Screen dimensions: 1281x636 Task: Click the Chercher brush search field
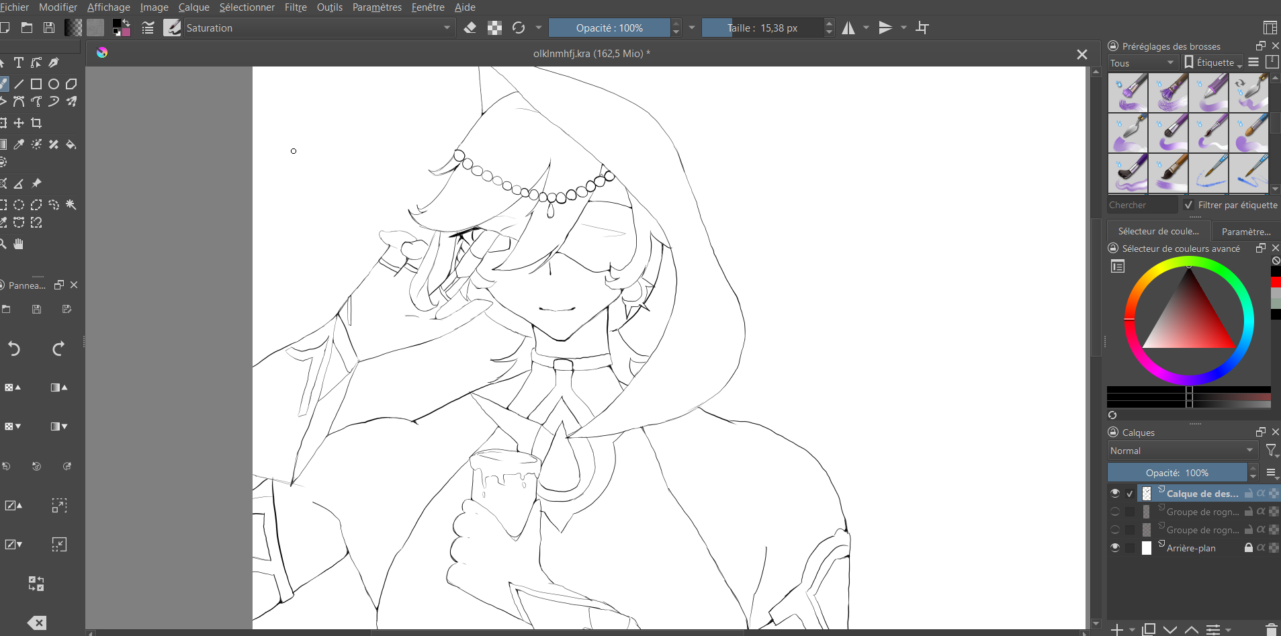click(x=1142, y=205)
